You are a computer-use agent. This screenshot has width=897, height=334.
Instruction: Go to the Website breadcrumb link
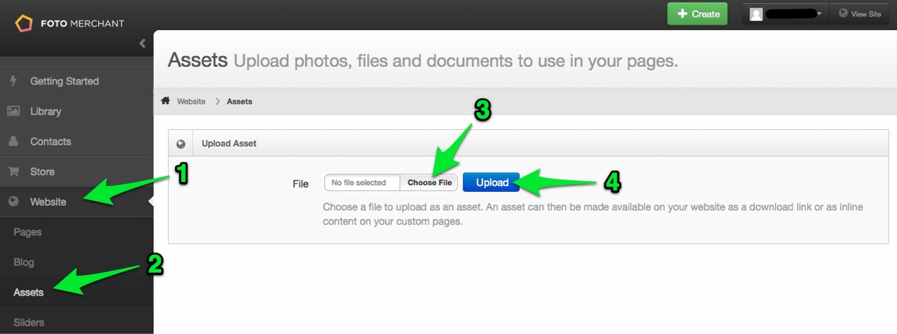(191, 101)
